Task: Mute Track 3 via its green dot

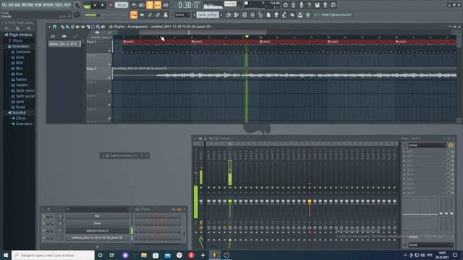Action: pyautogui.click(x=109, y=78)
